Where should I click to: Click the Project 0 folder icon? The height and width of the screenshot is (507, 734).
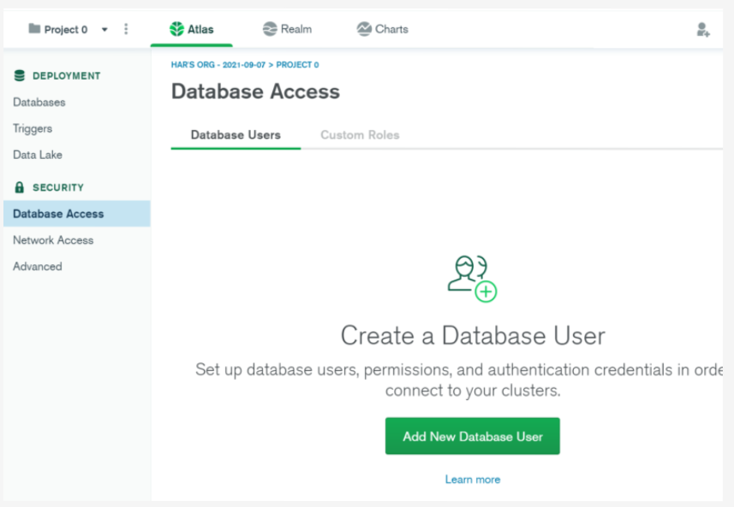pyautogui.click(x=34, y=28)
